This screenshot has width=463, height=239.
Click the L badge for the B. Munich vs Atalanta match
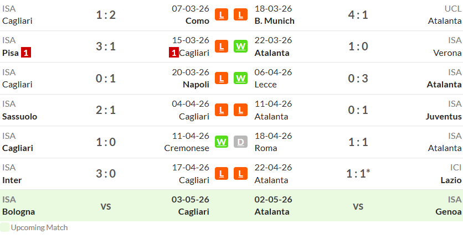point(241,14)
